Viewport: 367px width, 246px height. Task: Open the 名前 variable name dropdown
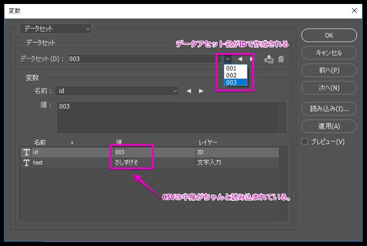click(116, 91)
